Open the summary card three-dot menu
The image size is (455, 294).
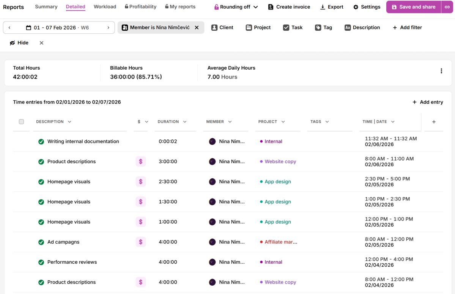441,71
